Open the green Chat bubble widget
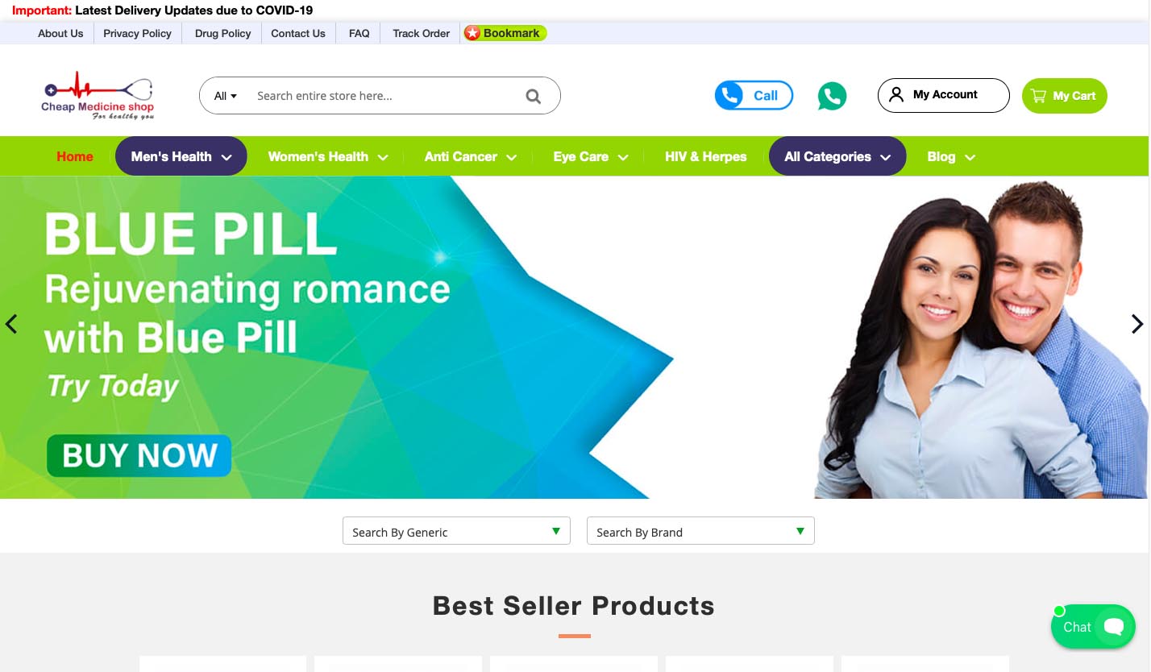The width and height of the screenshot is (1151, 672). click(1093, 626)
